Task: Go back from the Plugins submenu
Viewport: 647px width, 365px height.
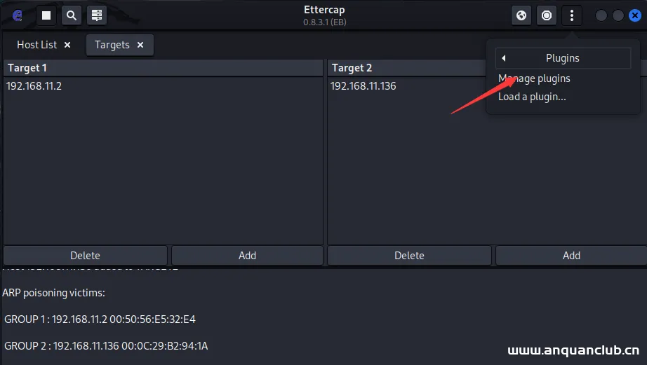Action: (504, 58)
